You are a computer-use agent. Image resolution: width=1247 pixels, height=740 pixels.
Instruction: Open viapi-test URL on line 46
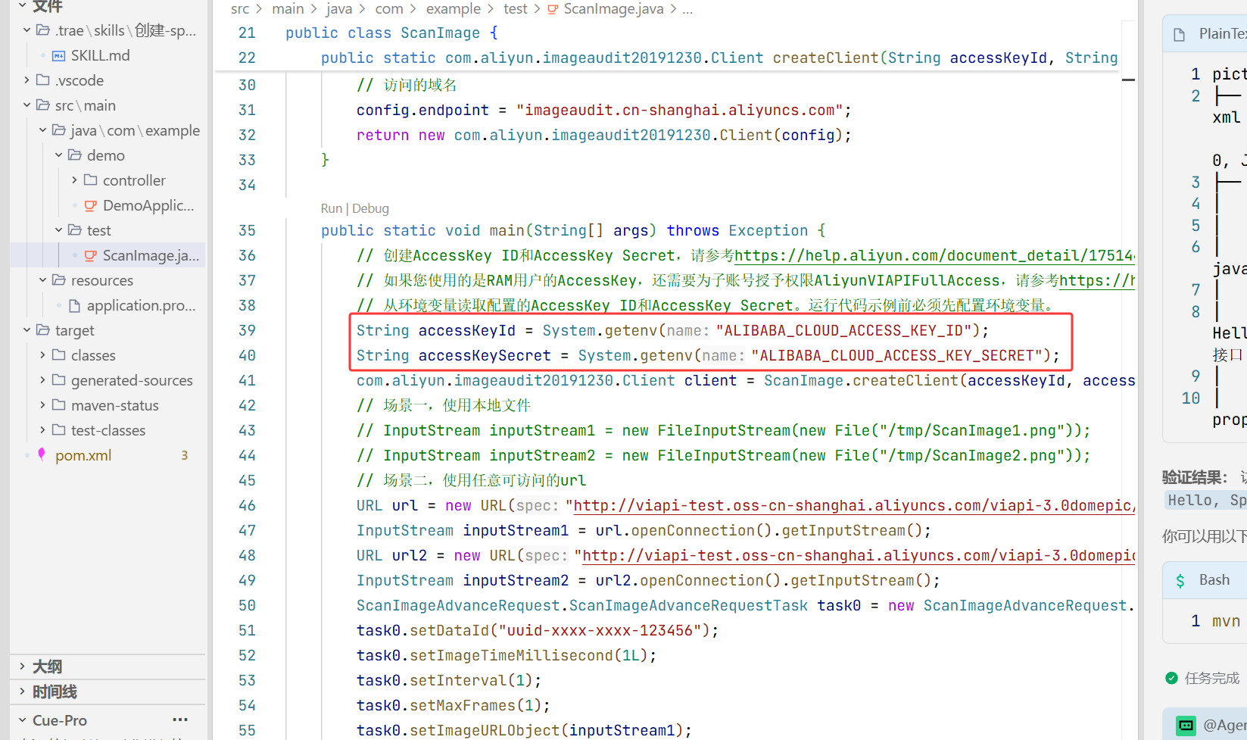pos(854,506)
